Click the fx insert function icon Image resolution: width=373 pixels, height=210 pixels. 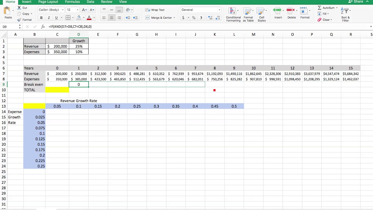(x=43, y=27)
